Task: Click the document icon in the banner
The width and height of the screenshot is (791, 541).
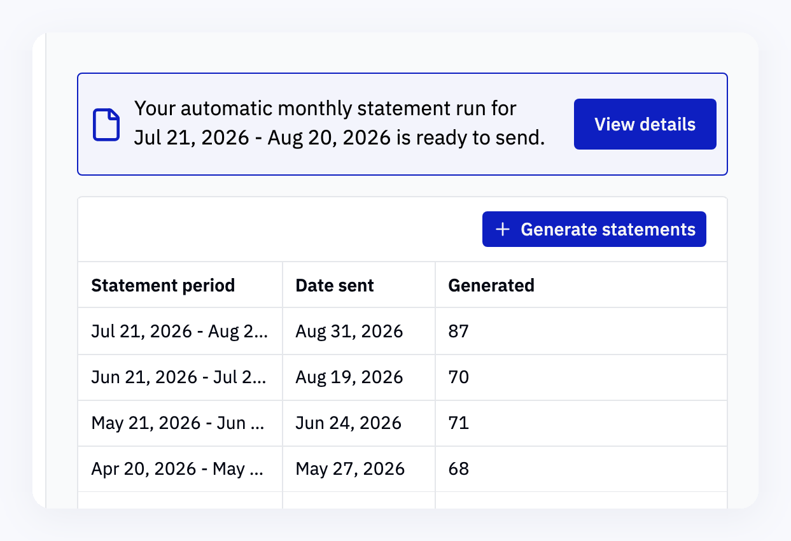Action: click(x=106, y=124)
